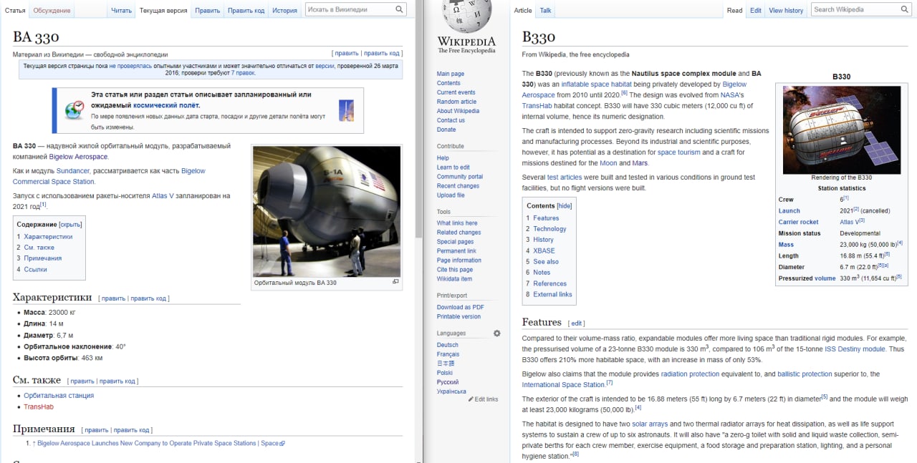The image size is (917, 463).
Task: Jump to Примечания in Russian contents
Action: pyautogui.click(x=42, y=258)
